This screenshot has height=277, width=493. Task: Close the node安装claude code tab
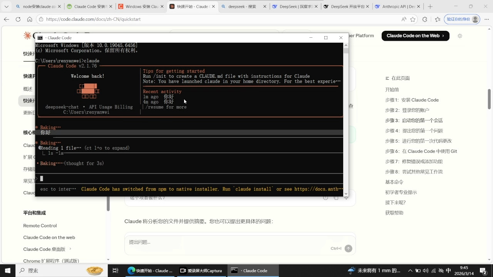point(59,7)
